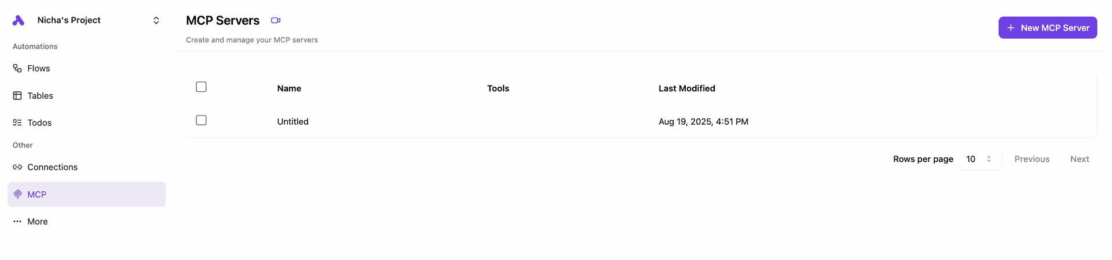This screenshot has height=260, width=1112.
Task: Open the Flows menu item
Action: coord(39,68)
